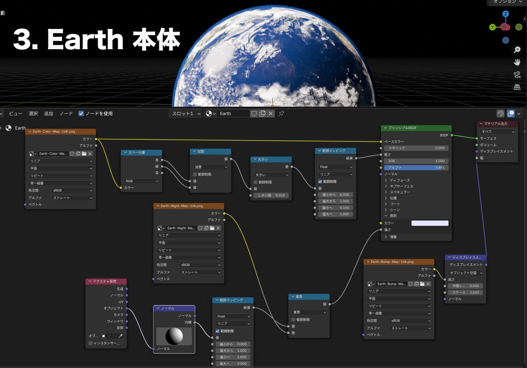Uncheck 範囲制限 in the top 範囲マッピング node
This screenshot has height=368, width=527.
pos(319,181)
